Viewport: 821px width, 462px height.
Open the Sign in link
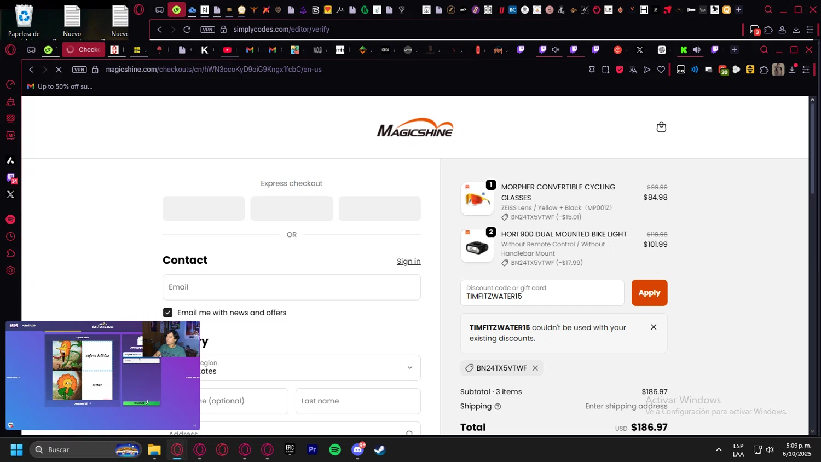click(x=408, y=261)
